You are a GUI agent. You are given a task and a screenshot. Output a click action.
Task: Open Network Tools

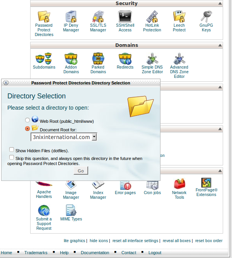(x=179, y=189)
